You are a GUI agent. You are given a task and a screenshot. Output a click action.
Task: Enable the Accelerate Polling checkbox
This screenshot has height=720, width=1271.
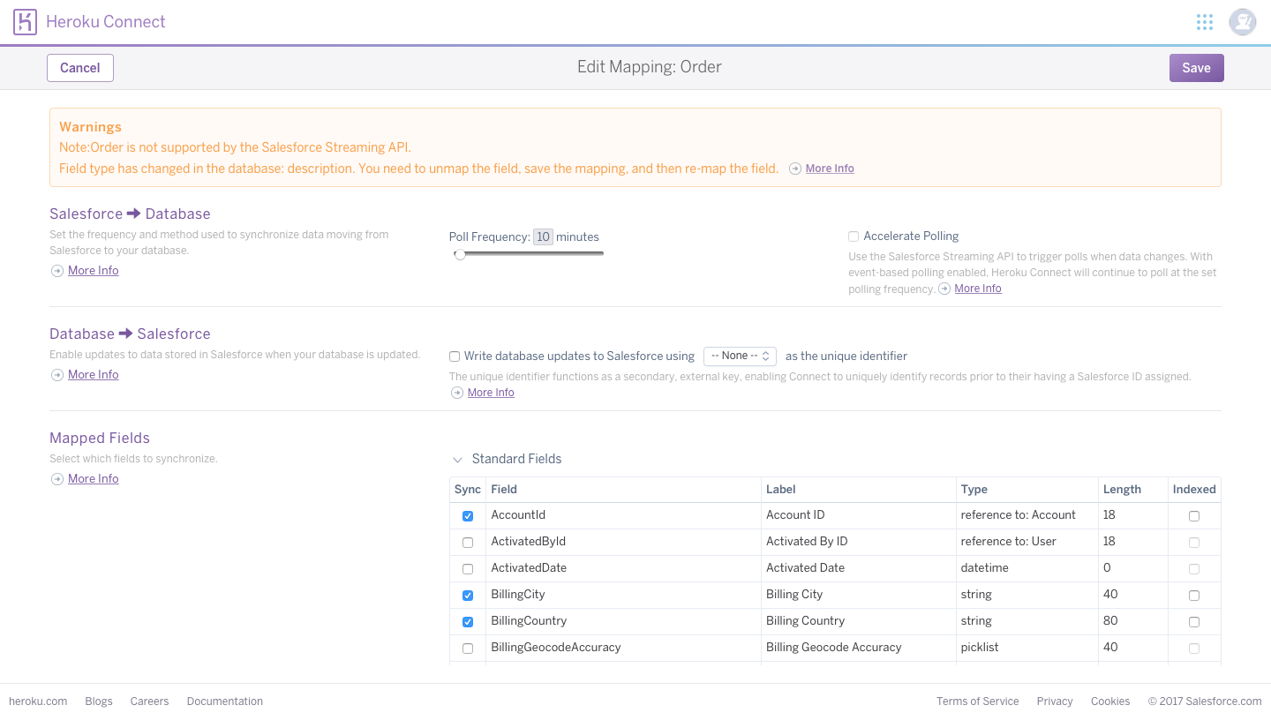(x=854, y=236)
